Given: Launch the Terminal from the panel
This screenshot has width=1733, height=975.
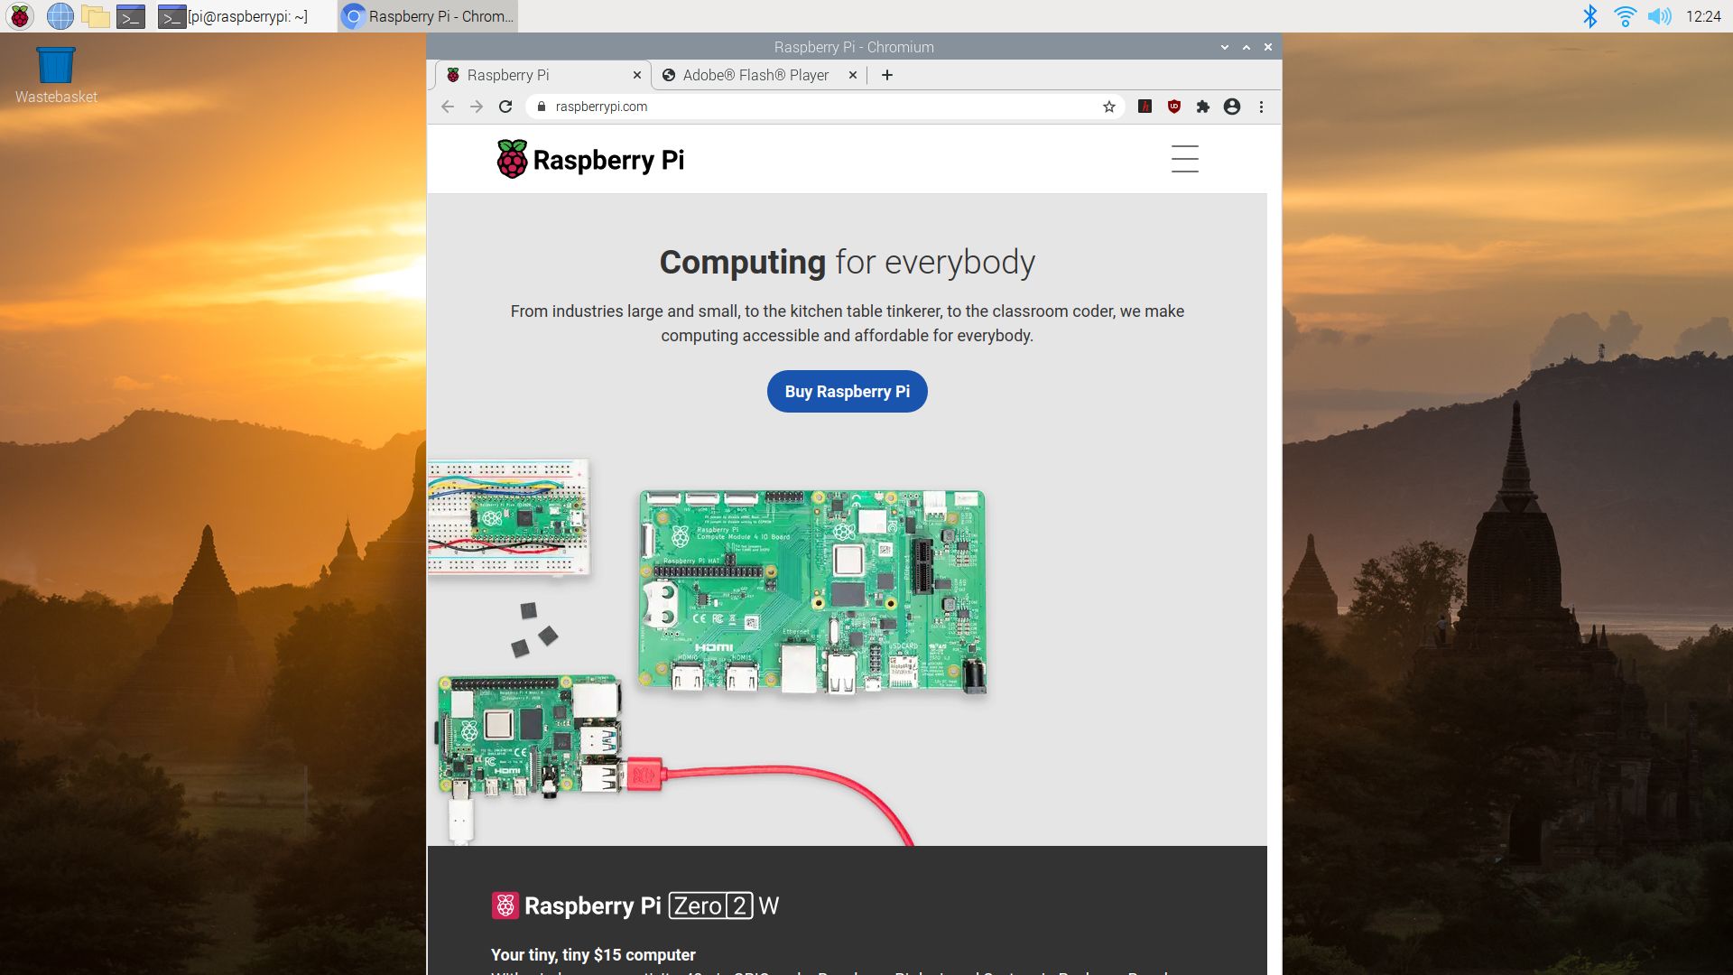Looking at the screenshot, I should pyautogui.click(x=131, y=16).
